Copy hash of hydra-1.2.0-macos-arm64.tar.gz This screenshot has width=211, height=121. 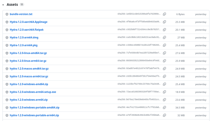click(164, 76)
